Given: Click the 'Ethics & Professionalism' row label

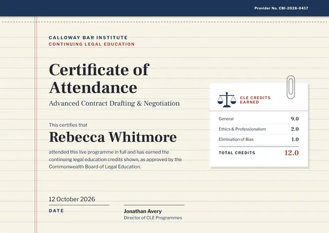Looking at the screenshot, I should pos(242,129).
